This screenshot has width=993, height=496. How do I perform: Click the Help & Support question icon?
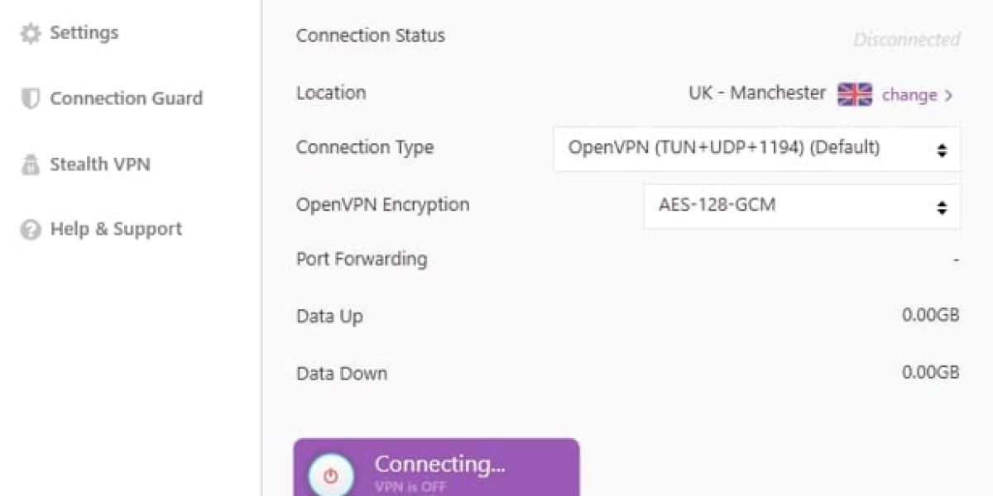tap(30, 230)
